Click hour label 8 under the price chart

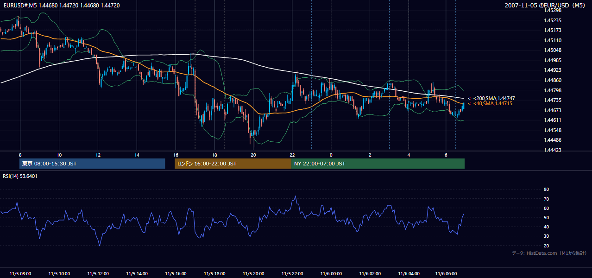click(20, 155)
